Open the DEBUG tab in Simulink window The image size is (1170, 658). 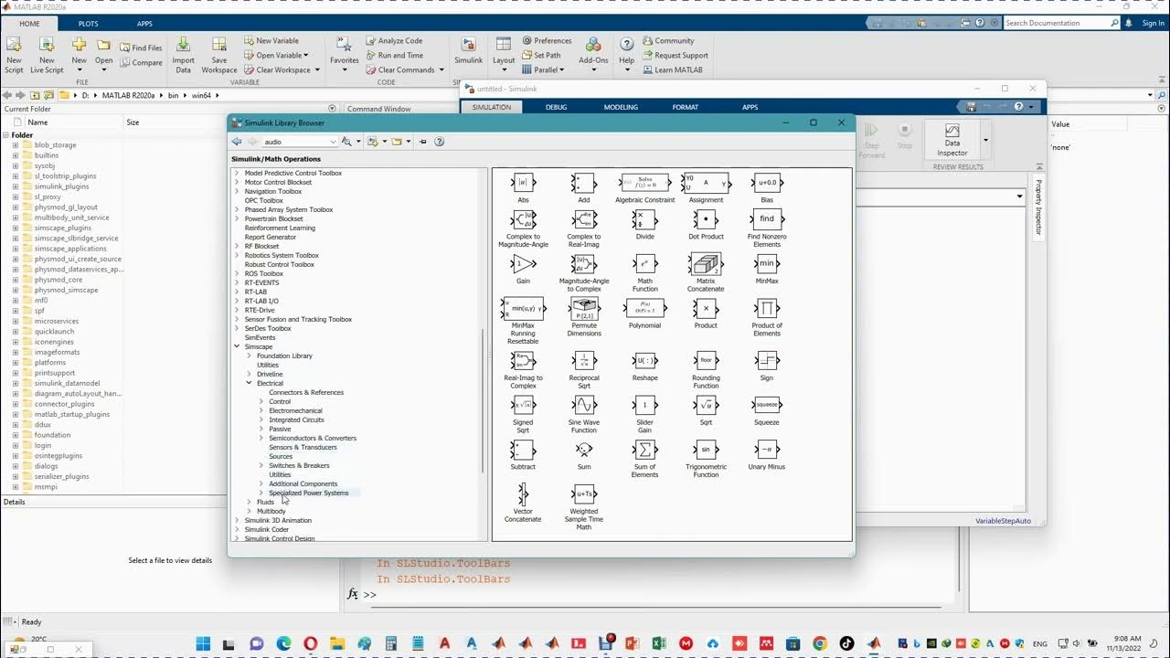(556, 107)
